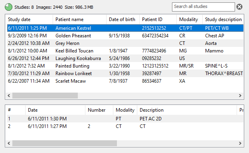Click the series list horizontal scrollbar thumb
This screenshot has height=153, width=249.
pos(65,143)
